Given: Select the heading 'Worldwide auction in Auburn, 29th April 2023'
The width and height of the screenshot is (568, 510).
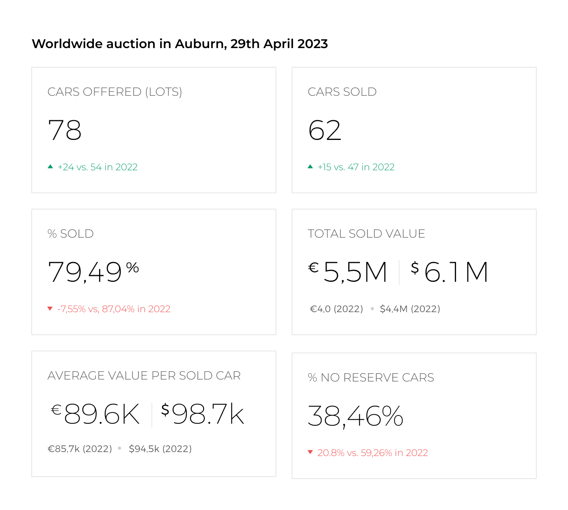Looking at the screenshot, I should [180, 44].
